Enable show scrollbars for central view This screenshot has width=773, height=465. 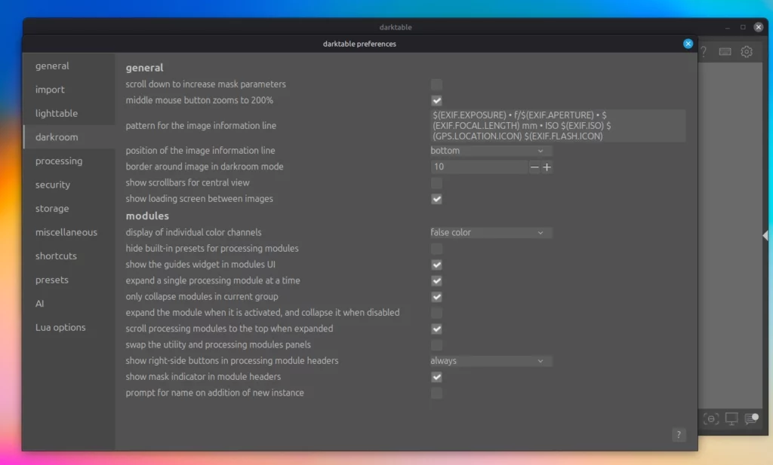pos(436,183)
